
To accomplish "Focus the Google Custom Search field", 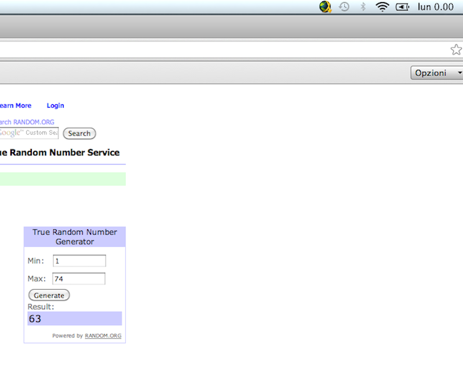I will click(29, 133).
